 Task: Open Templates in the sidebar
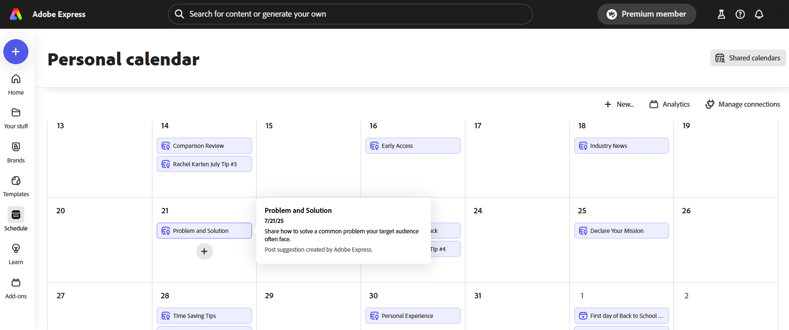coord(16,186)
